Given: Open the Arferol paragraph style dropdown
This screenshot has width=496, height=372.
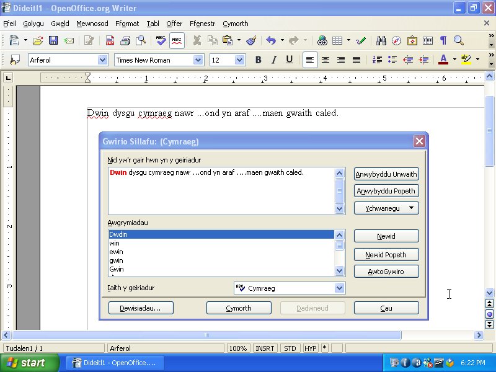Looking at the screenshot, I should pyautogui.click(x=102, y=60).
